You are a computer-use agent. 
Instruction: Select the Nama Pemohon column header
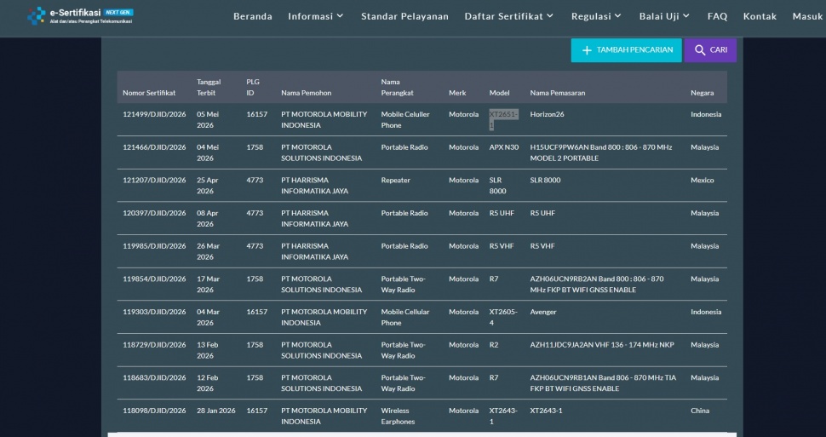[x=306, y=93]
